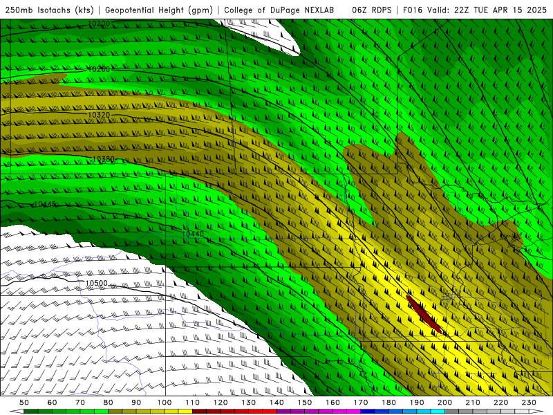Click the 140 value on the color scale
The height and width of the screenshot is (415, 553).
(276, 403)
